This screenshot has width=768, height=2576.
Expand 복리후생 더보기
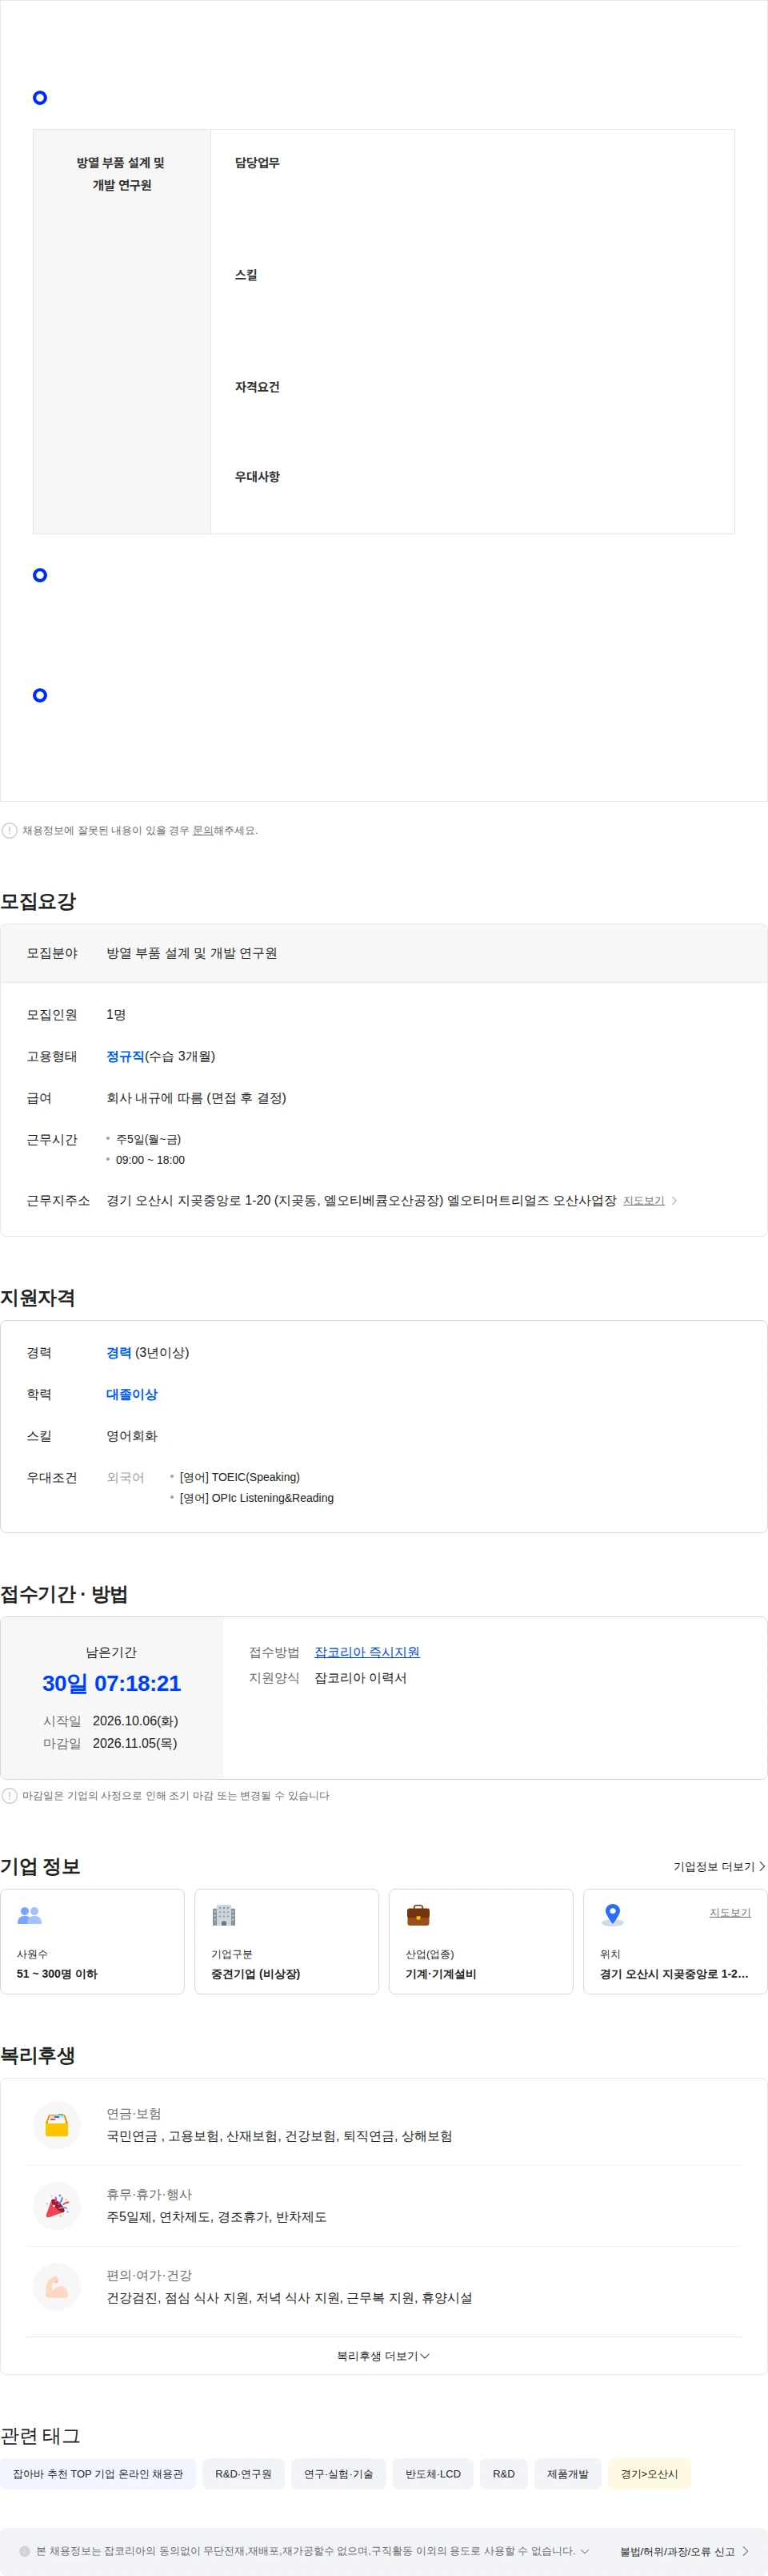coord(383,2356)
